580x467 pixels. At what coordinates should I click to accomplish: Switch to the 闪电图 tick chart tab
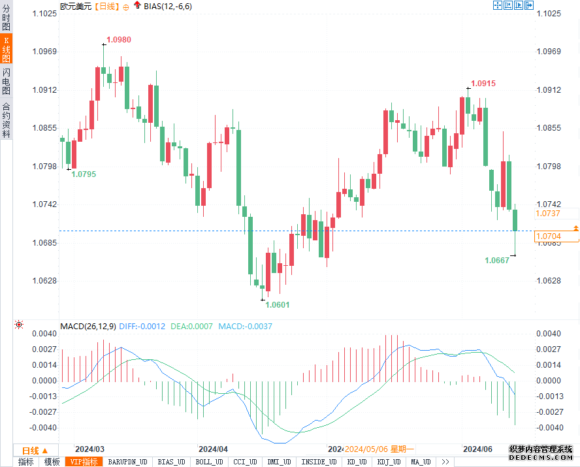tap(7, 81)
